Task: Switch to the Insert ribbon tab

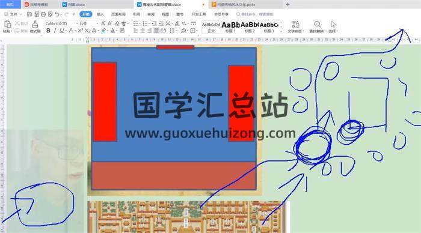Action: 100,14
